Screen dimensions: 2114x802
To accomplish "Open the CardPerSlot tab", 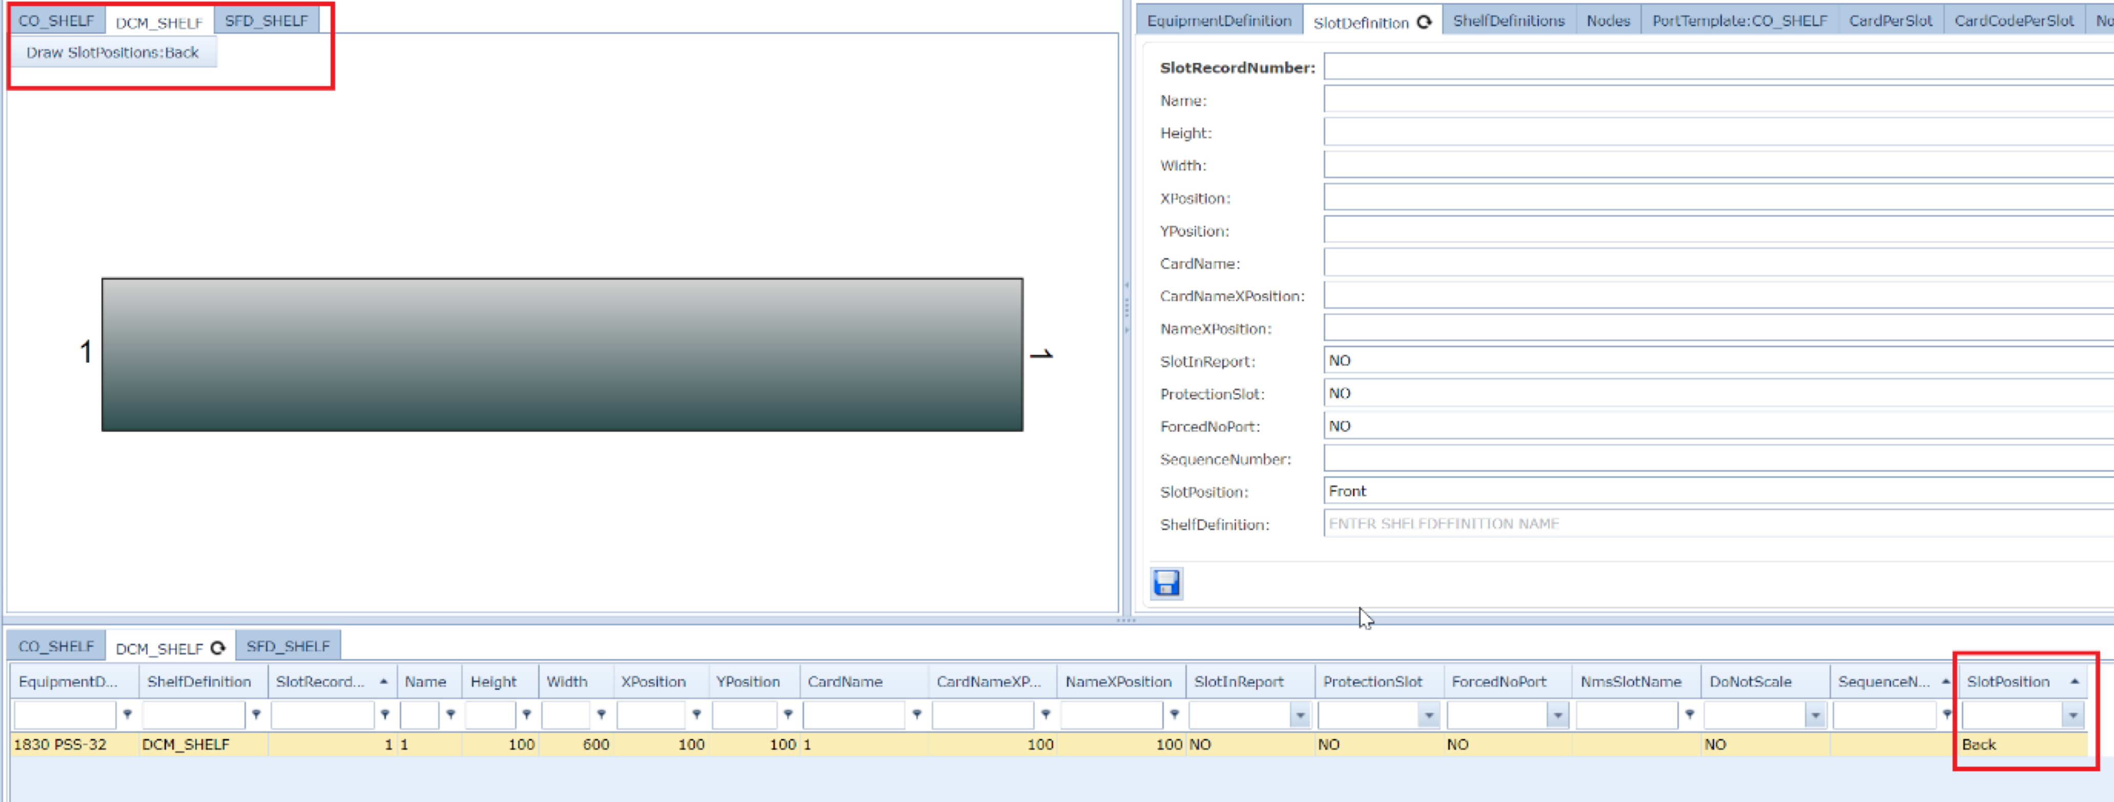I will [x=1890, y=20].
